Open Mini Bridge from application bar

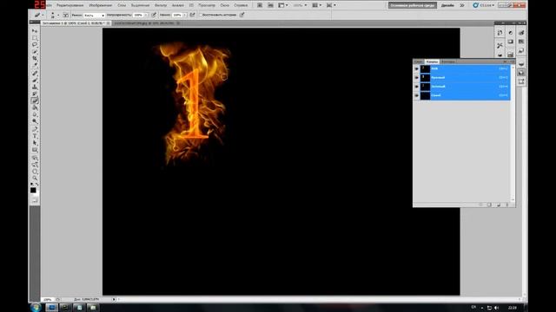pyautogui.click(x=270, y=5)
